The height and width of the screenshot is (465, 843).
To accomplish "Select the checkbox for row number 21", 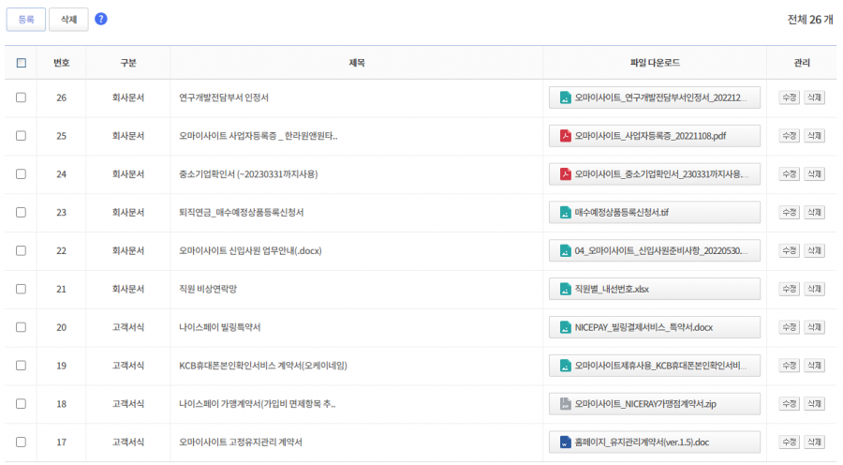I will [21, 289].
